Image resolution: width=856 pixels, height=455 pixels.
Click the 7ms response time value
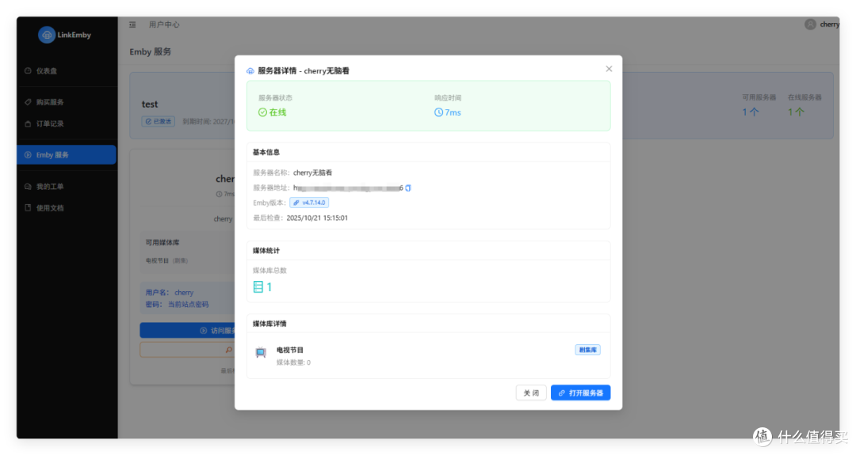(453, 112)
